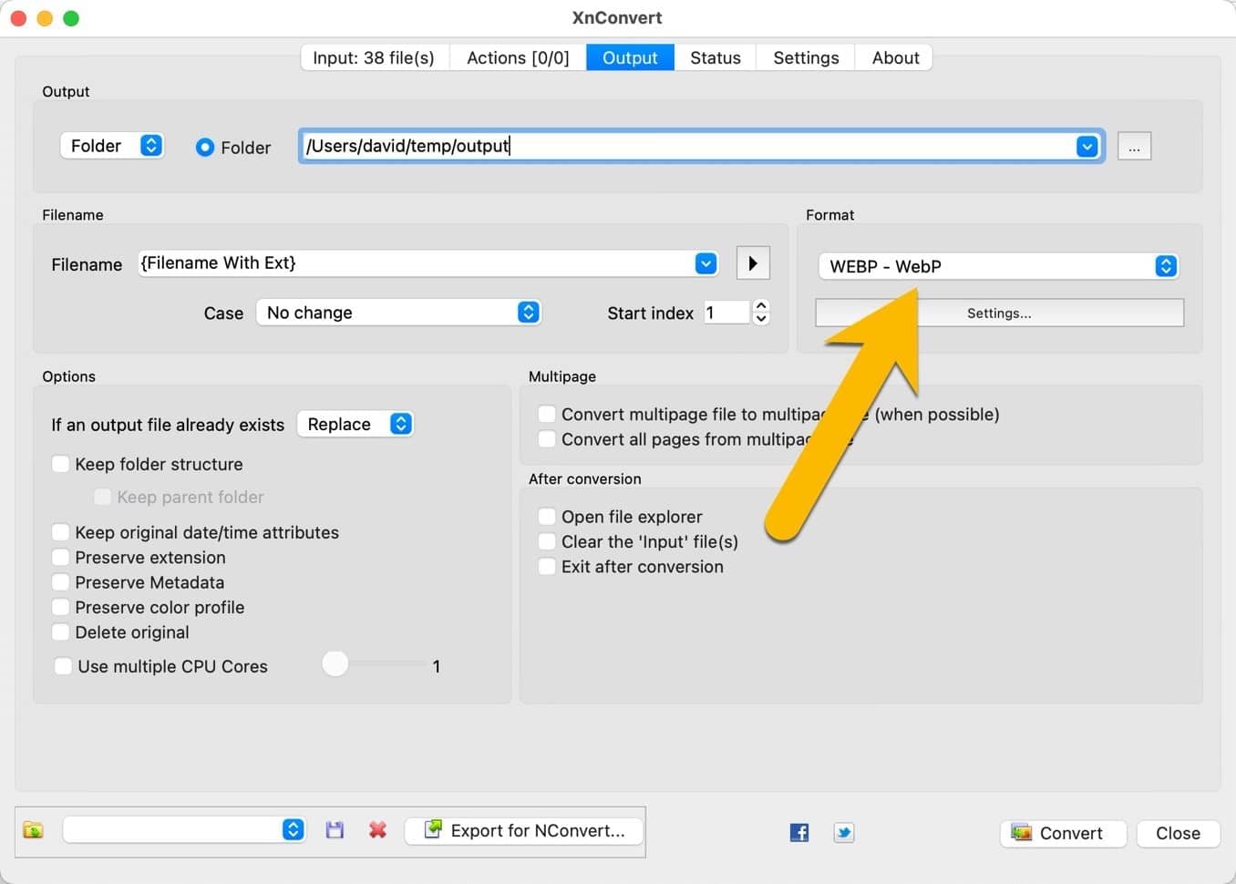Check Clear the 'Input' file(s)

tap(547, 541)
